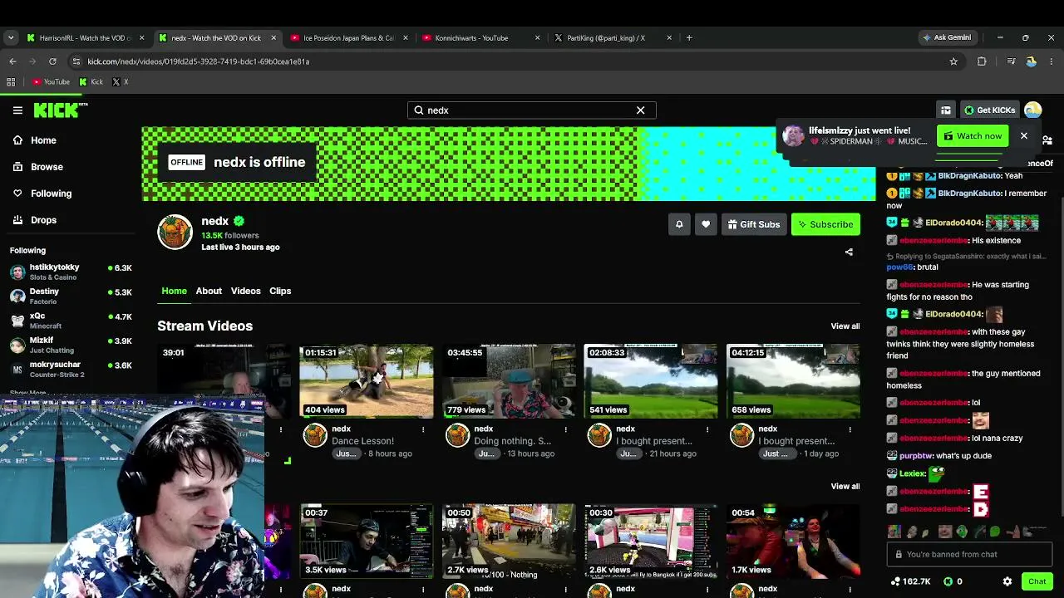The height and width of the screenshot is (598, 1064).
Task: Click the green Chat button
Action: (1037, 581)
